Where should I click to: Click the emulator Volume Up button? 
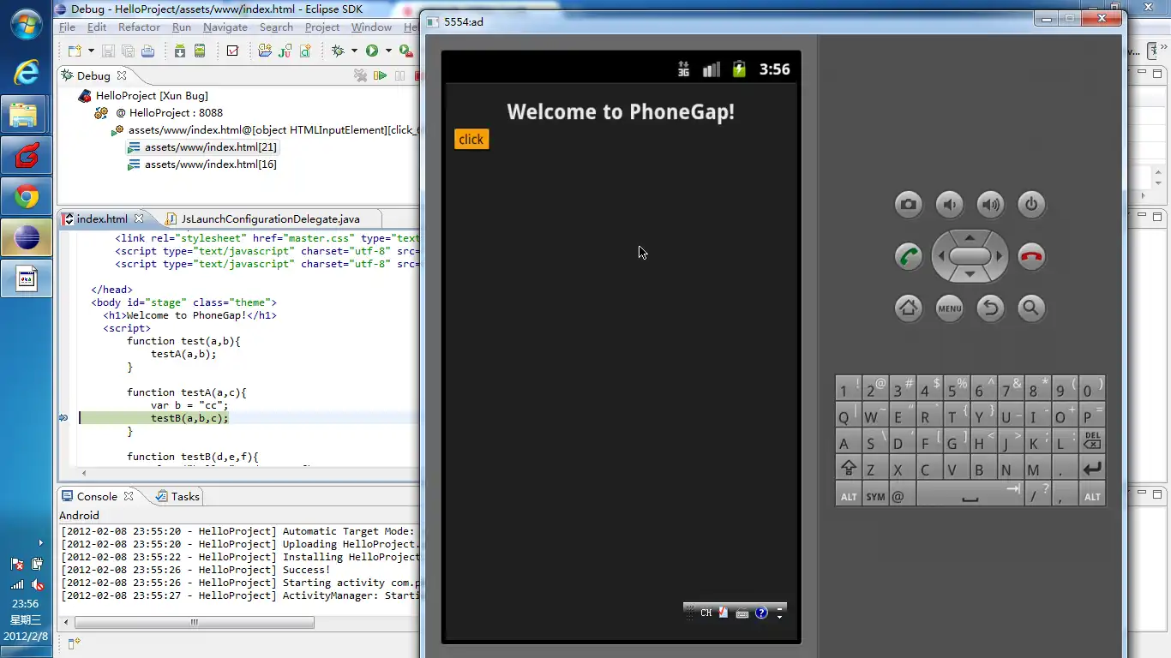pyautogui.click(x=991, y=204)
